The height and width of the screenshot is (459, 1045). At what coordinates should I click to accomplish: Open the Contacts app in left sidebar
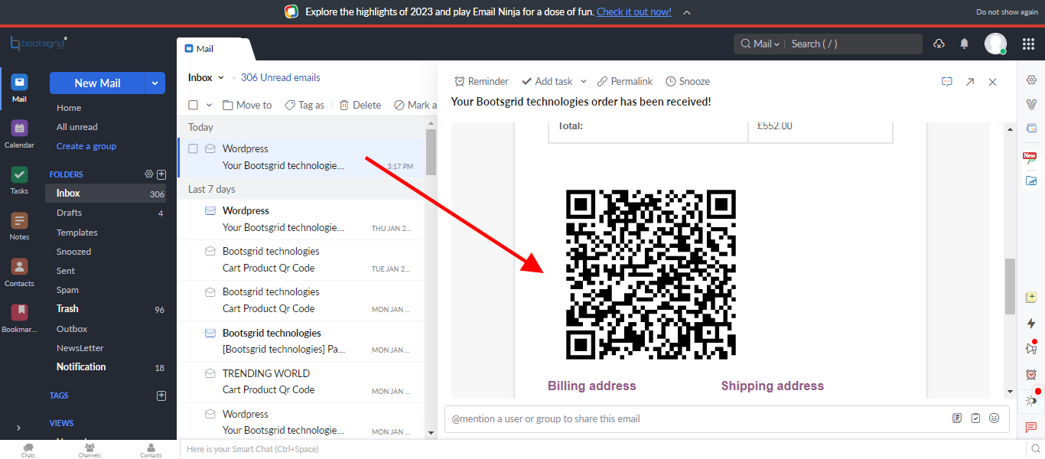19,272
